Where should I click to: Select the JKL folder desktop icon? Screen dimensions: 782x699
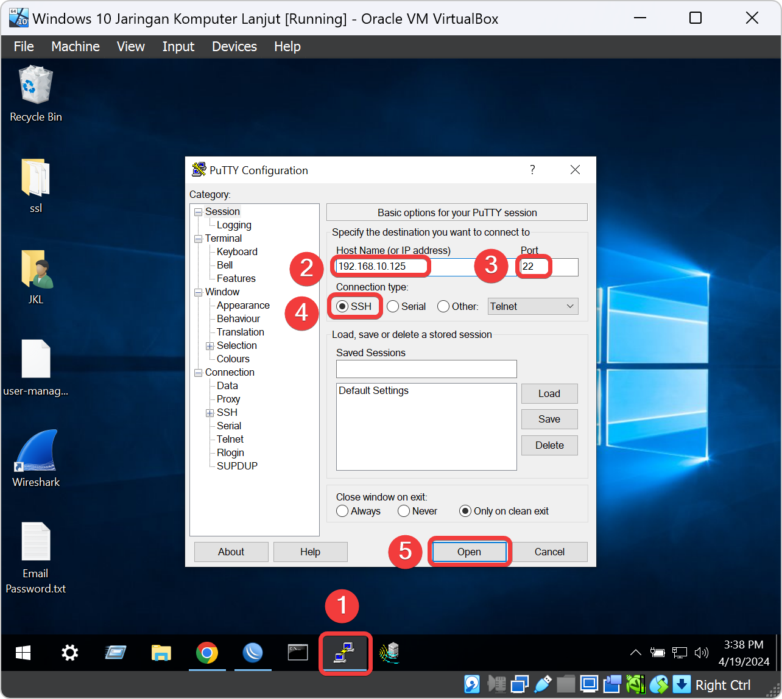point(36,277)
